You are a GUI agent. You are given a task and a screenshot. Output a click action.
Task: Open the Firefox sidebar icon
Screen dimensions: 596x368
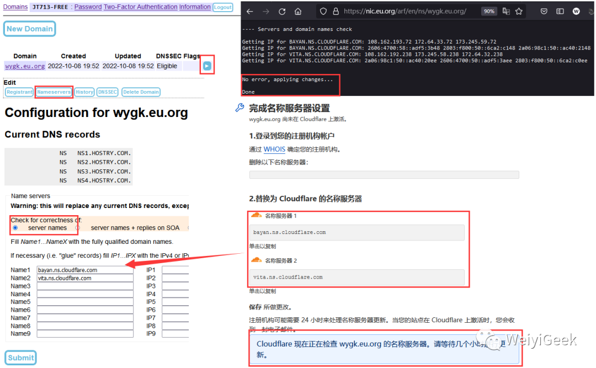tap(559, 10)
